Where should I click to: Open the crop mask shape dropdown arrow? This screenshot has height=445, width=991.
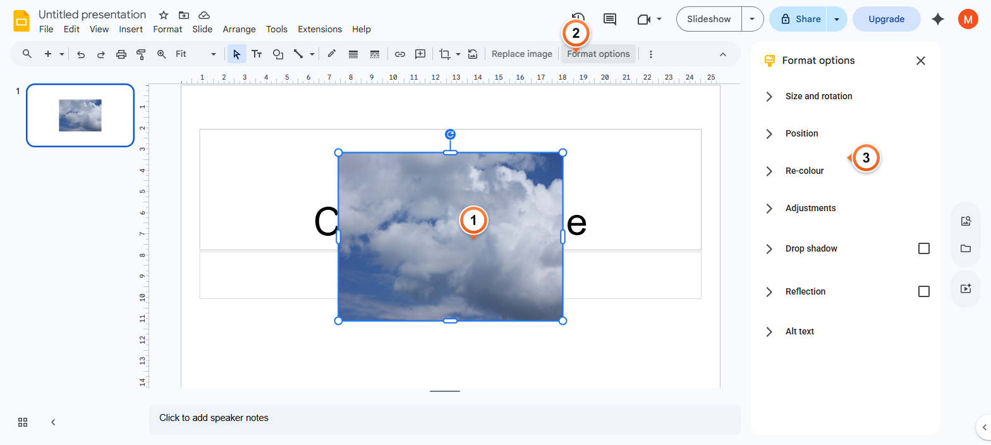click(x=458, y=54)
